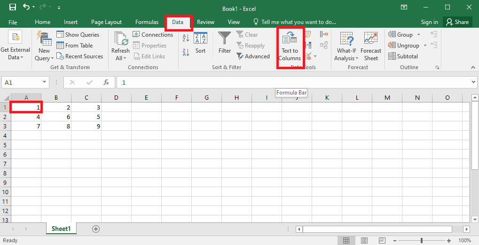Viewport: 479px width, 245px height.
Task: Undo the last action
Action: 26,7
